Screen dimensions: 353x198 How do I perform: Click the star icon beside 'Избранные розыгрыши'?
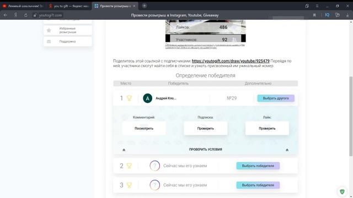pos(49,30)
